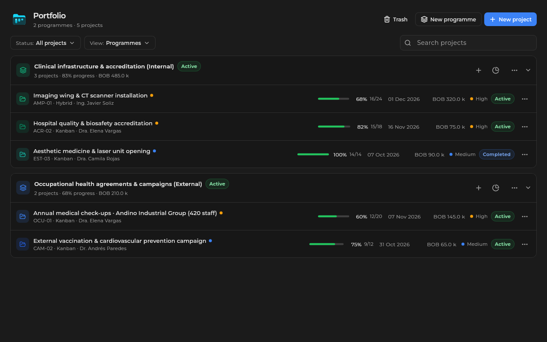Click the Completed badge on Aesthetic medicine
This screenshot has height=342, width=547.
[x=497, y=154]
